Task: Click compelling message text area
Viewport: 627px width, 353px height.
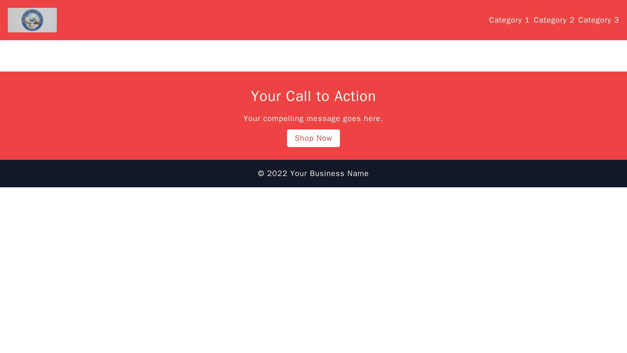Action: tap(313, 119)
